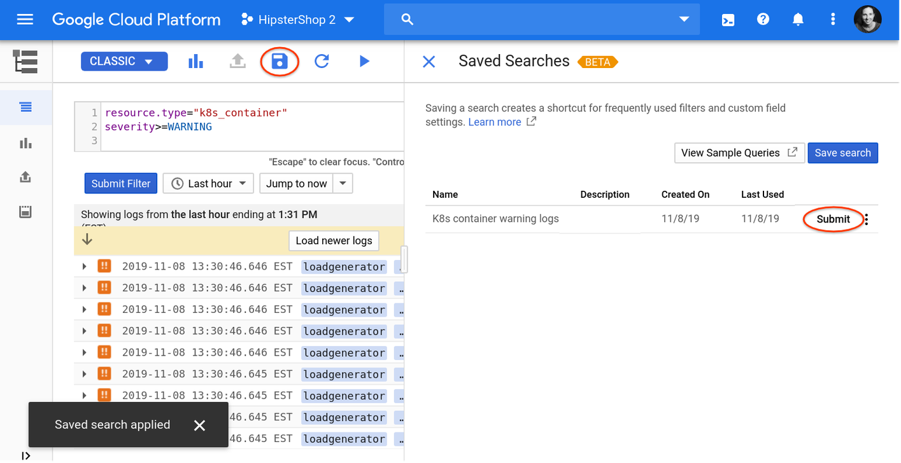Open the Last hour time range dropdown

click(x=208, y=183)
